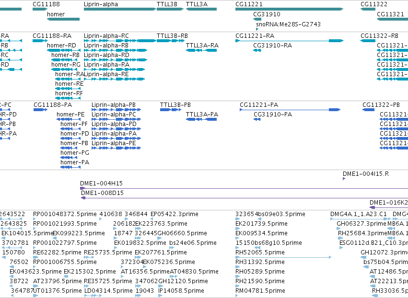
Task: Select the EK201739.5prime EST label
Action: 261,224
